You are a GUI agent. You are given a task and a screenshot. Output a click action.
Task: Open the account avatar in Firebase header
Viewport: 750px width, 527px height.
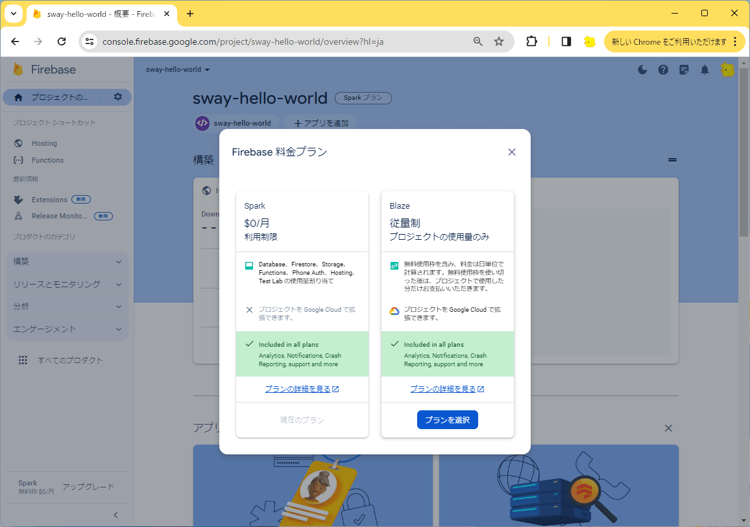(727, 70)
